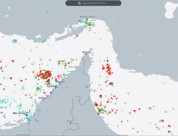
Task: Open the blue arrow marker inland east of Dubai
Action: [x=67, y=88]
